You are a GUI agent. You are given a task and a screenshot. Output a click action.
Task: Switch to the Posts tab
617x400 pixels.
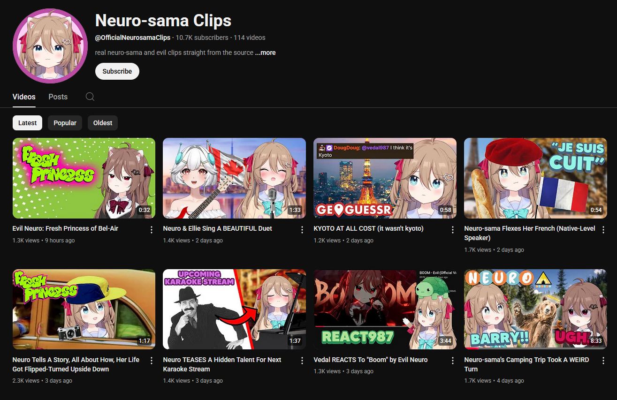click(58, 97)
